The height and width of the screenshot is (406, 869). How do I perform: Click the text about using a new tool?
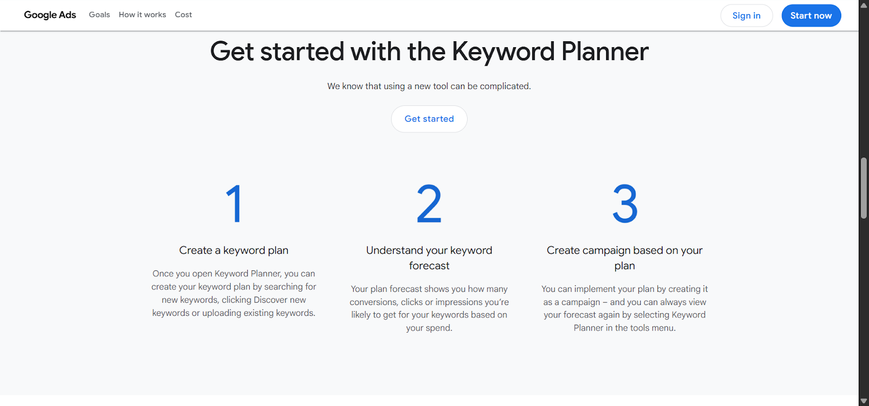click(429, 86)
